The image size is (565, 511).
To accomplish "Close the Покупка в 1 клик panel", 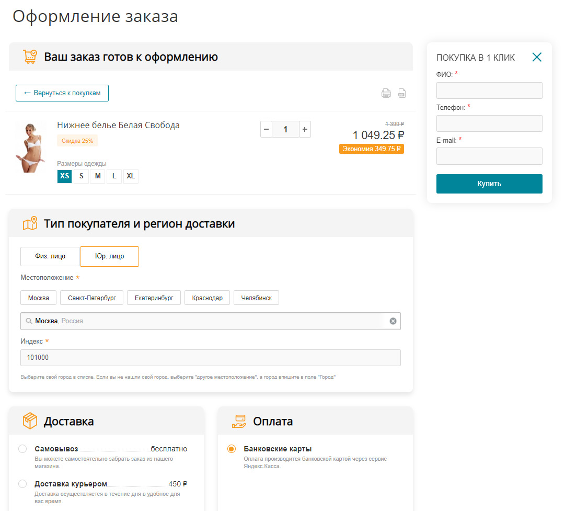I will click(537, 57).
